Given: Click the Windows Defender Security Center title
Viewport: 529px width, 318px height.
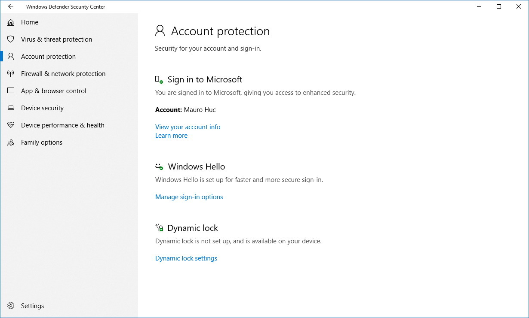Looking at the screenshot, I should click(x=65, y=7).
